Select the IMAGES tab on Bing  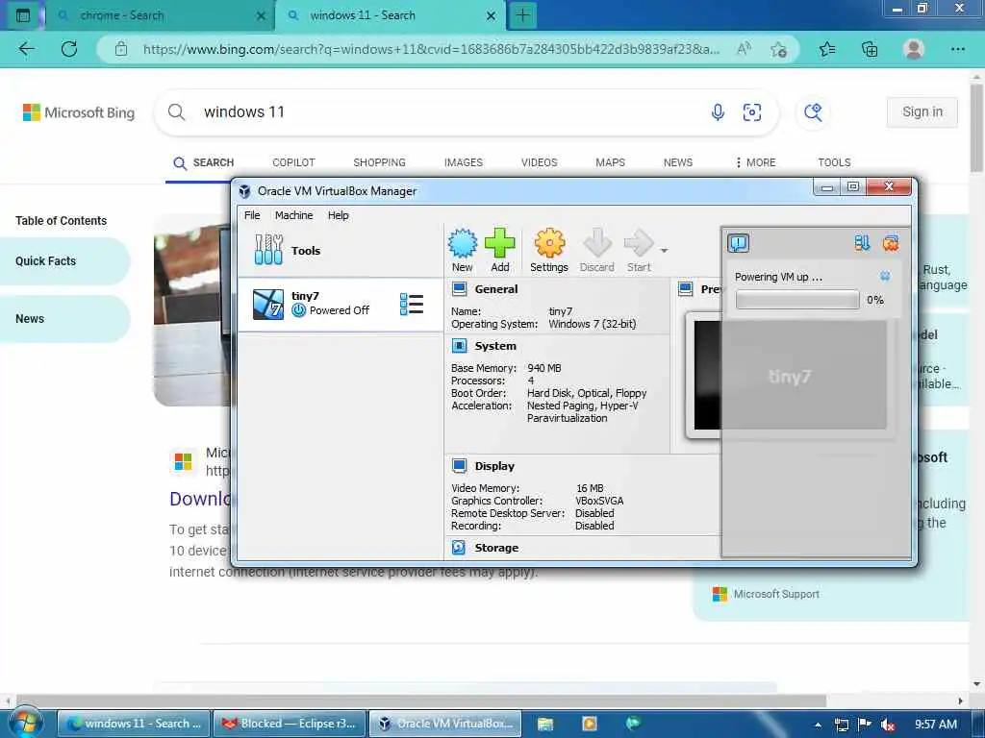464,162
